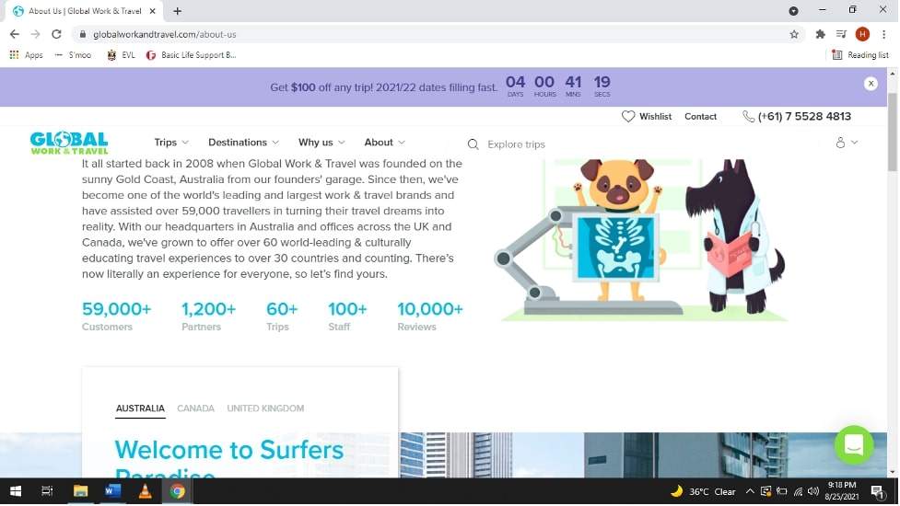Viewport: 900px width, 506px height.
Task: Open Task View on the taskbar
Action: click(x=48, y=491)
